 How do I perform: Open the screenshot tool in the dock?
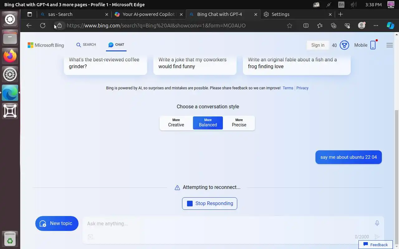(10, 111)
